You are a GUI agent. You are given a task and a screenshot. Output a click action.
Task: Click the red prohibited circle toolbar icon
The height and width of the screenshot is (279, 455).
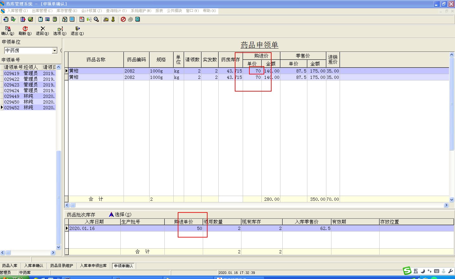tap(123, 19)
